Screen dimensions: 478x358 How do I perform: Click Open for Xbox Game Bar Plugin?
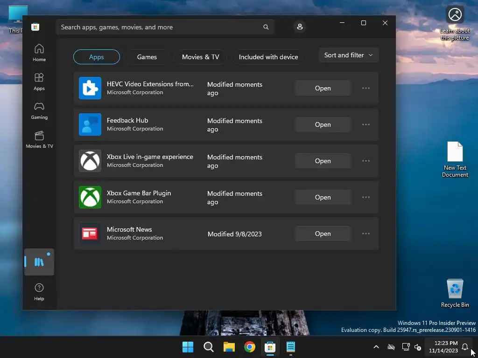[323, 197]
